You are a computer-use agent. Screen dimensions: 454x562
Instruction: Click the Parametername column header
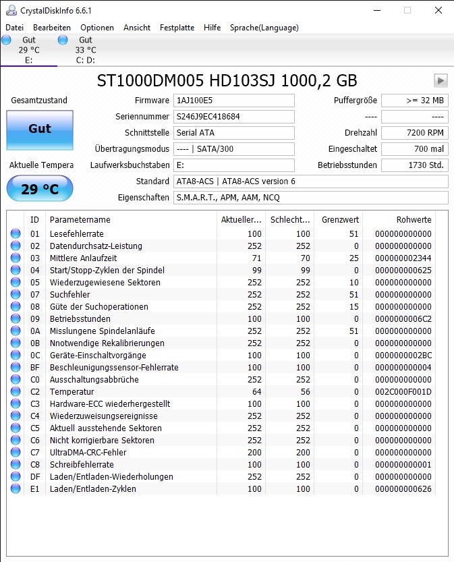[x=131, y=220]
